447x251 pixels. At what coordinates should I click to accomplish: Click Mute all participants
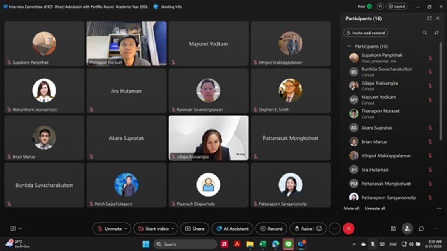pyautogui.click(x=351, y=208)
